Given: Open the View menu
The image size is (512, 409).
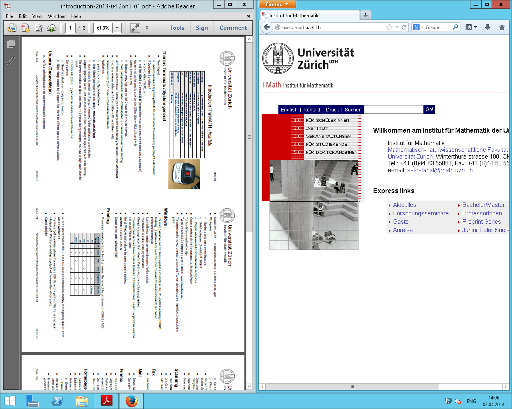Looking at the screenshot, I should click(37, 16).
